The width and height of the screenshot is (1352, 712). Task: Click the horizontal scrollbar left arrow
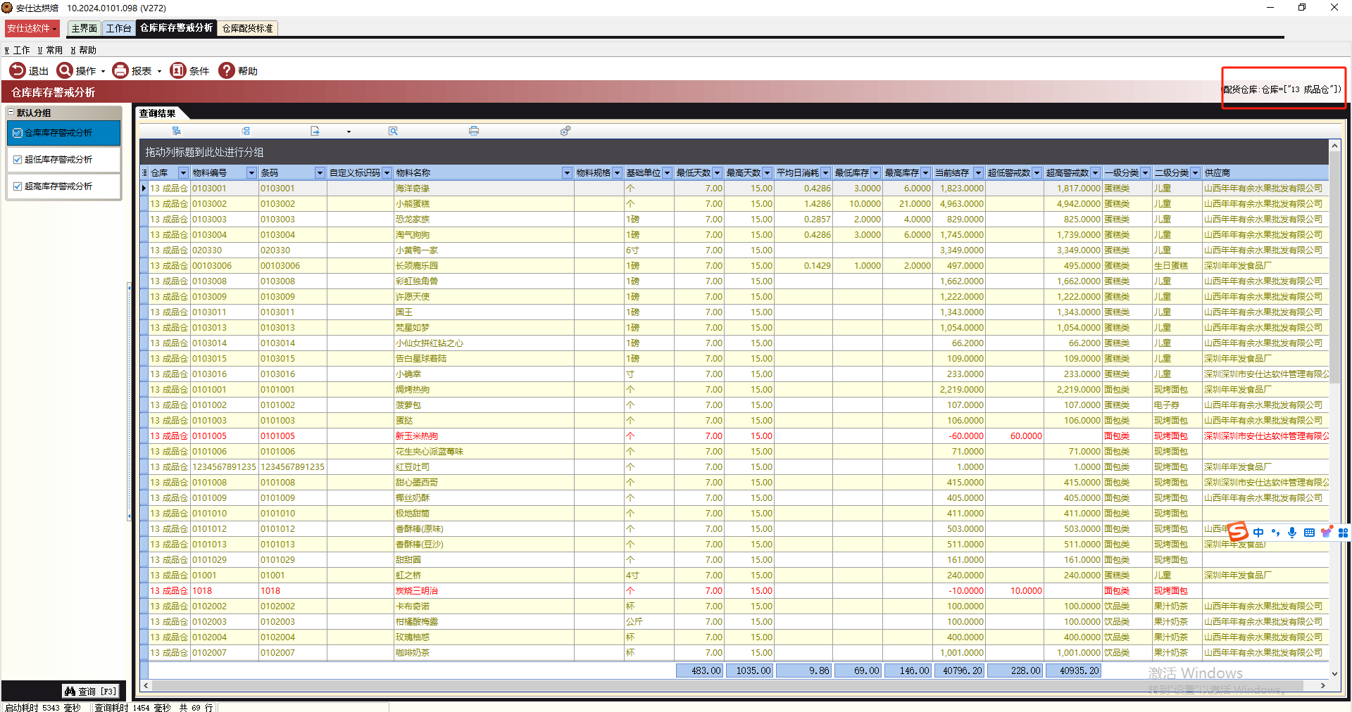146,685
